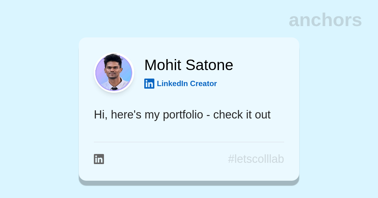Viewport: 378px width, 198px height.
Task: Click the word Creator in blue label
Action: pos(203,84)
